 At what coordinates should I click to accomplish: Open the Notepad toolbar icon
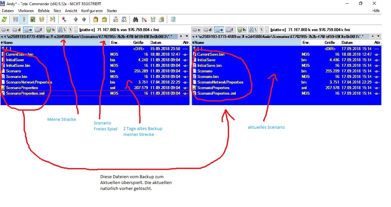pyautogui.click(x=173, y=19)
